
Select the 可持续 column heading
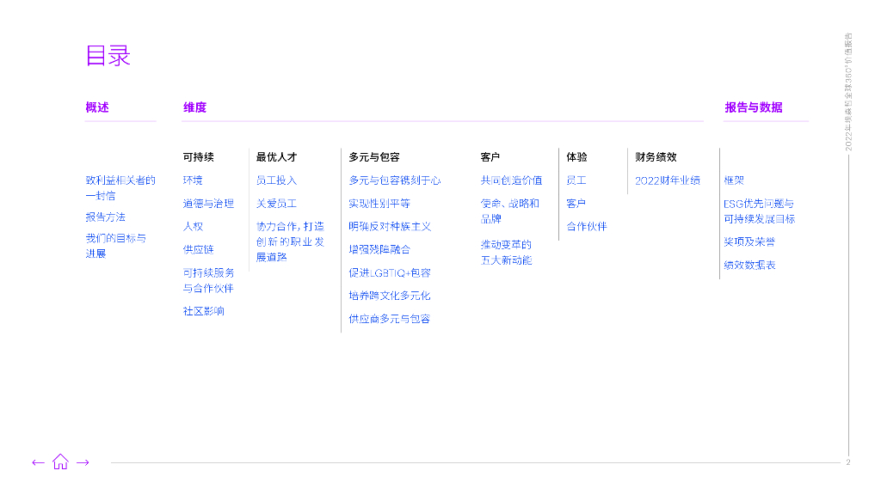click(x=199, y=157)
